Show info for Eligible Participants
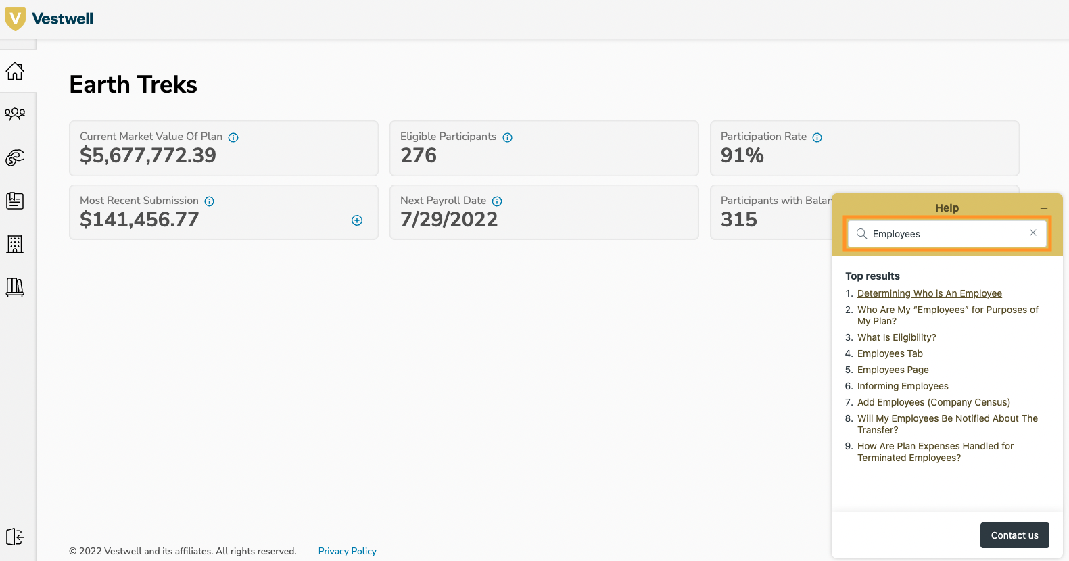 click(x=507, y=137)
